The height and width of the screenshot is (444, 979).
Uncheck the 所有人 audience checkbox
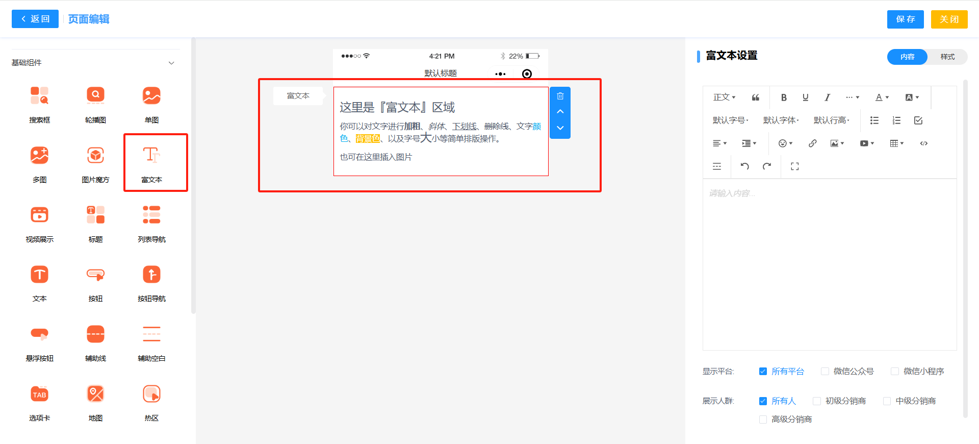pos(763,401)
